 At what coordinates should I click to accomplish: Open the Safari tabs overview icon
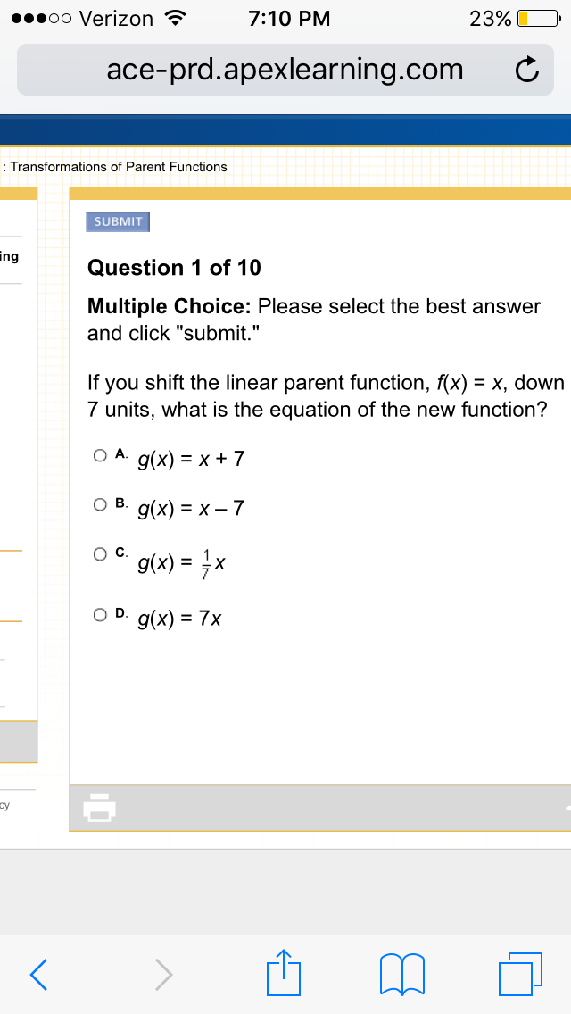click(x=520, y=973)
